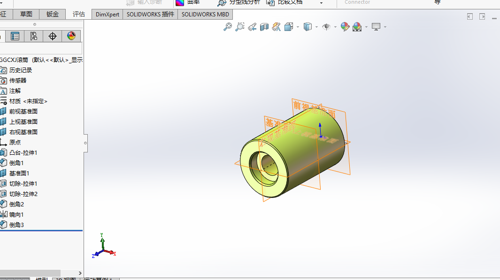Image resolution: width=500 pixels, height=280 pixels.
Task: Click next window arrow button
Action: (482, 16)
